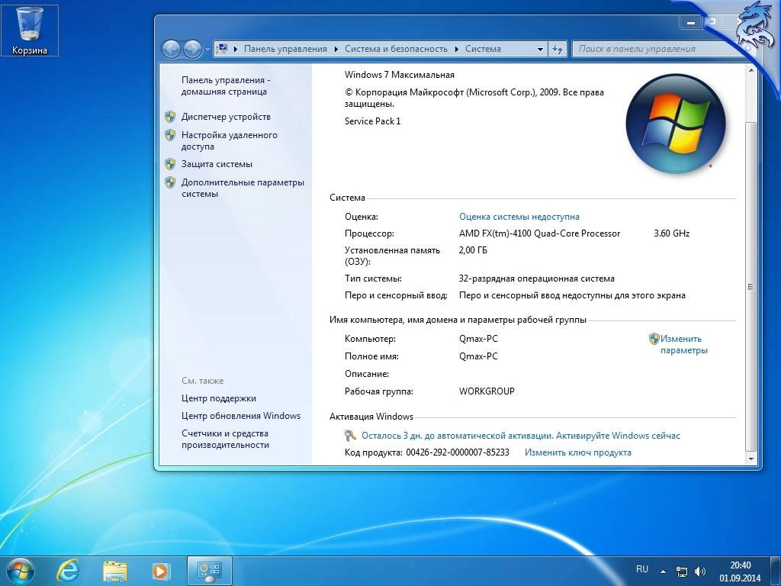This screenshot has width=781, height=586.
Task: Expand the arrow after Панель управления breadcrumb
Action: coord(336,49)
